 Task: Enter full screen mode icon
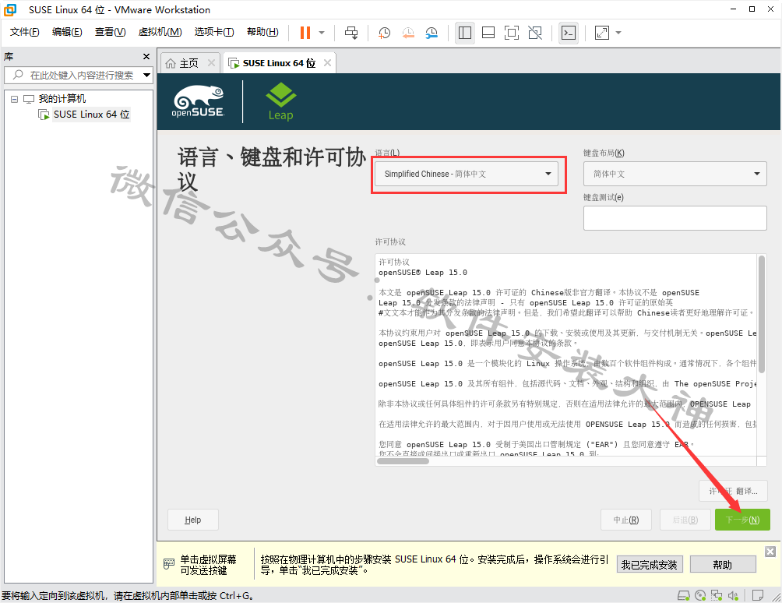512,33
